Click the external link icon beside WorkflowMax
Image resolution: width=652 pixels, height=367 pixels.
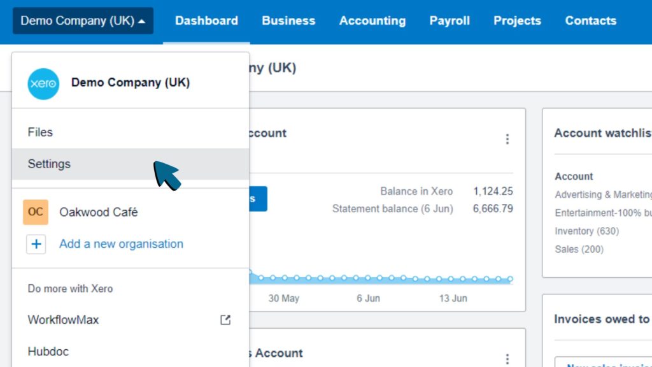coord(225,320)
